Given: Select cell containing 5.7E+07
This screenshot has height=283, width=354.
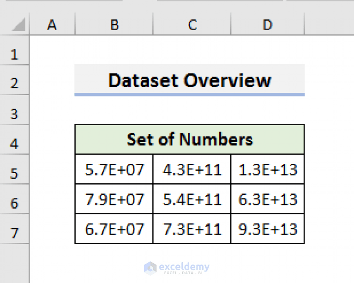Looking at the screenshot, I should click(x=114, y=169).
